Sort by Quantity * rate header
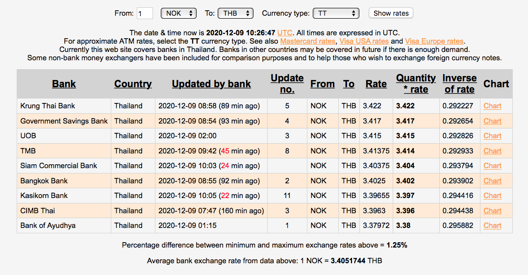528x275 pixels. 416,84
